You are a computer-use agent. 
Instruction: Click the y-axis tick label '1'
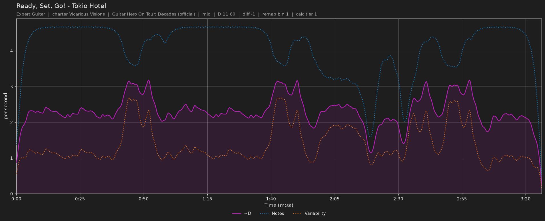[x=12, y=158]
